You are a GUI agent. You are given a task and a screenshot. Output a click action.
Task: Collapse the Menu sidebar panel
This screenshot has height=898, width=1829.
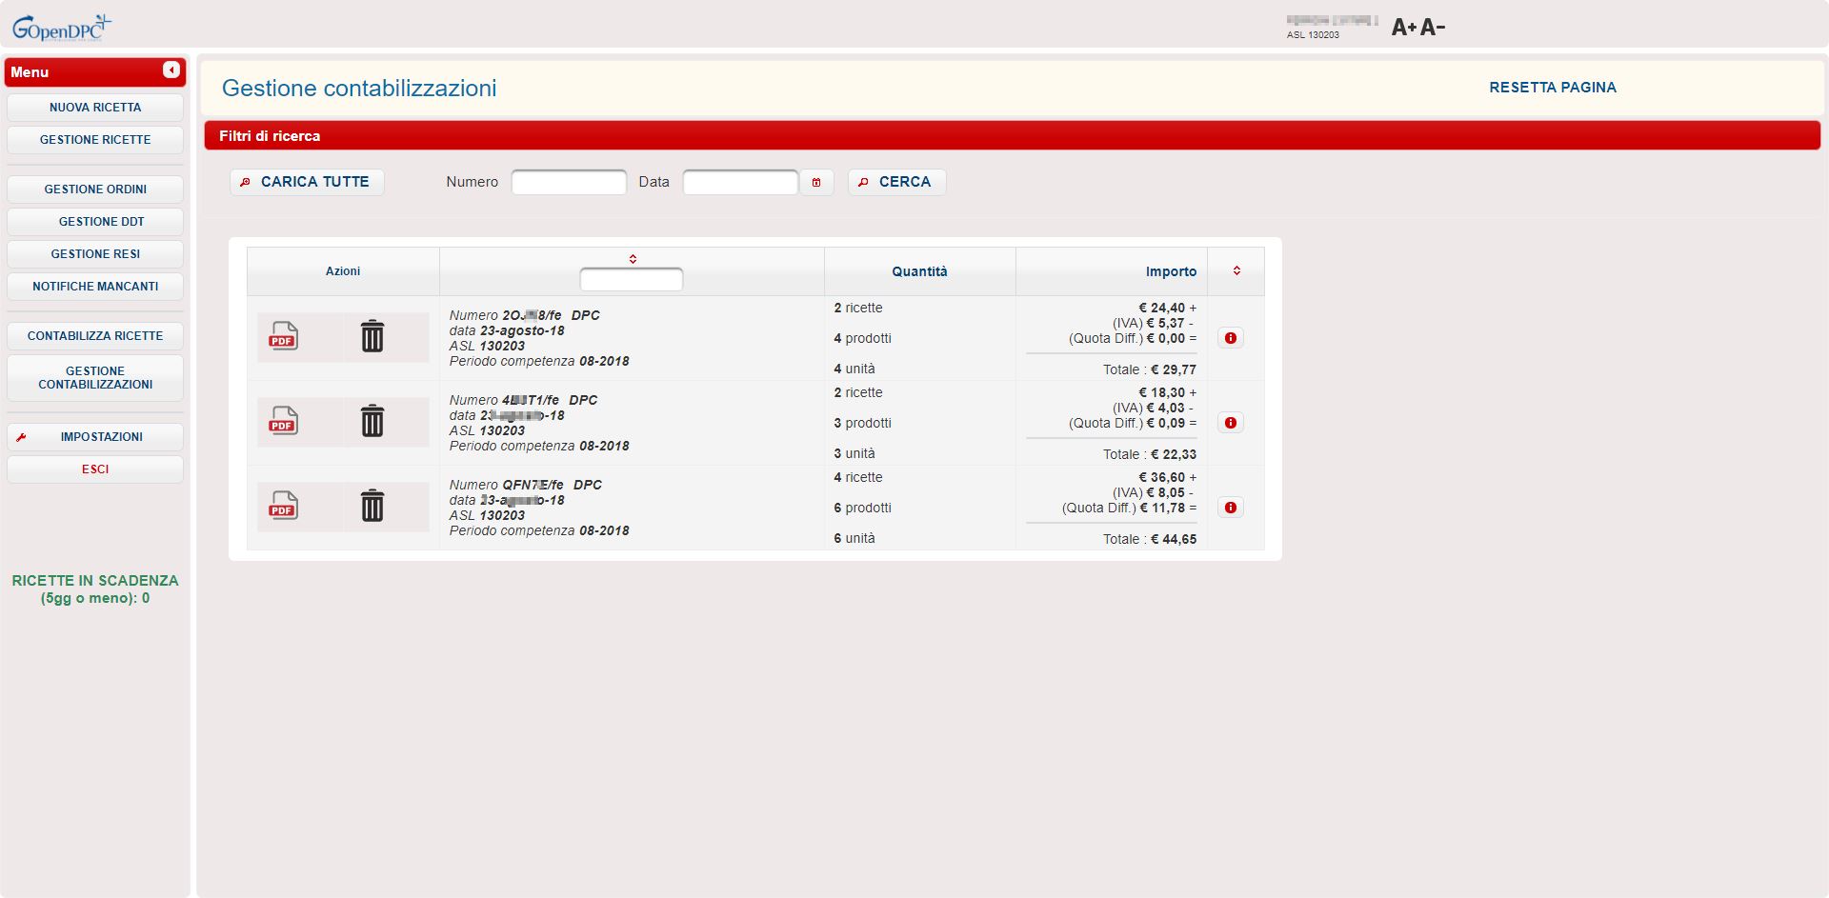(171, 70)
